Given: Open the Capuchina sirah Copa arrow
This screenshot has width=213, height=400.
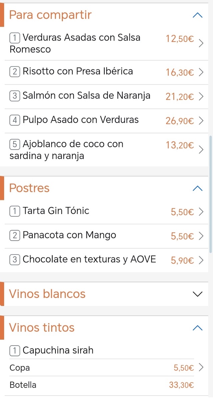Looking at the screenshot, I should 201,368.
